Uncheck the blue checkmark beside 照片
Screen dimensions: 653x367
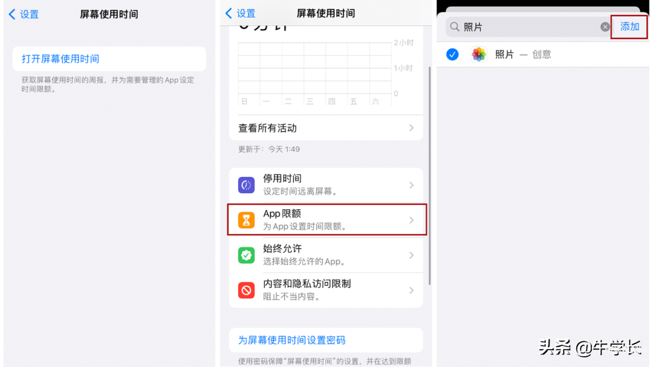[x=452, y=54]
